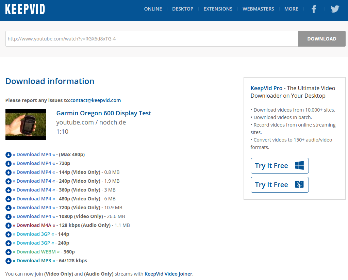The height and width of the screenshot is (280, 348).
Task: Download MP4 480p Video Only link
Action: click(34, 199)
